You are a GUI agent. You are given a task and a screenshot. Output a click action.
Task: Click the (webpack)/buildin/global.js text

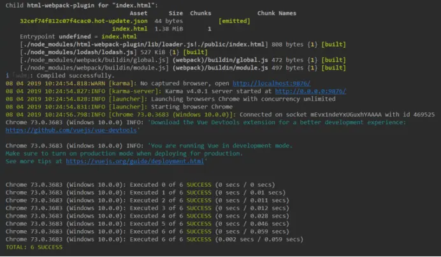point(220,60)
